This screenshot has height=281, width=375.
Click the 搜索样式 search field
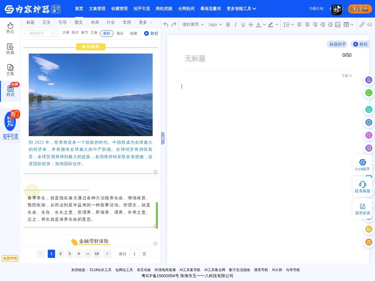42,33
